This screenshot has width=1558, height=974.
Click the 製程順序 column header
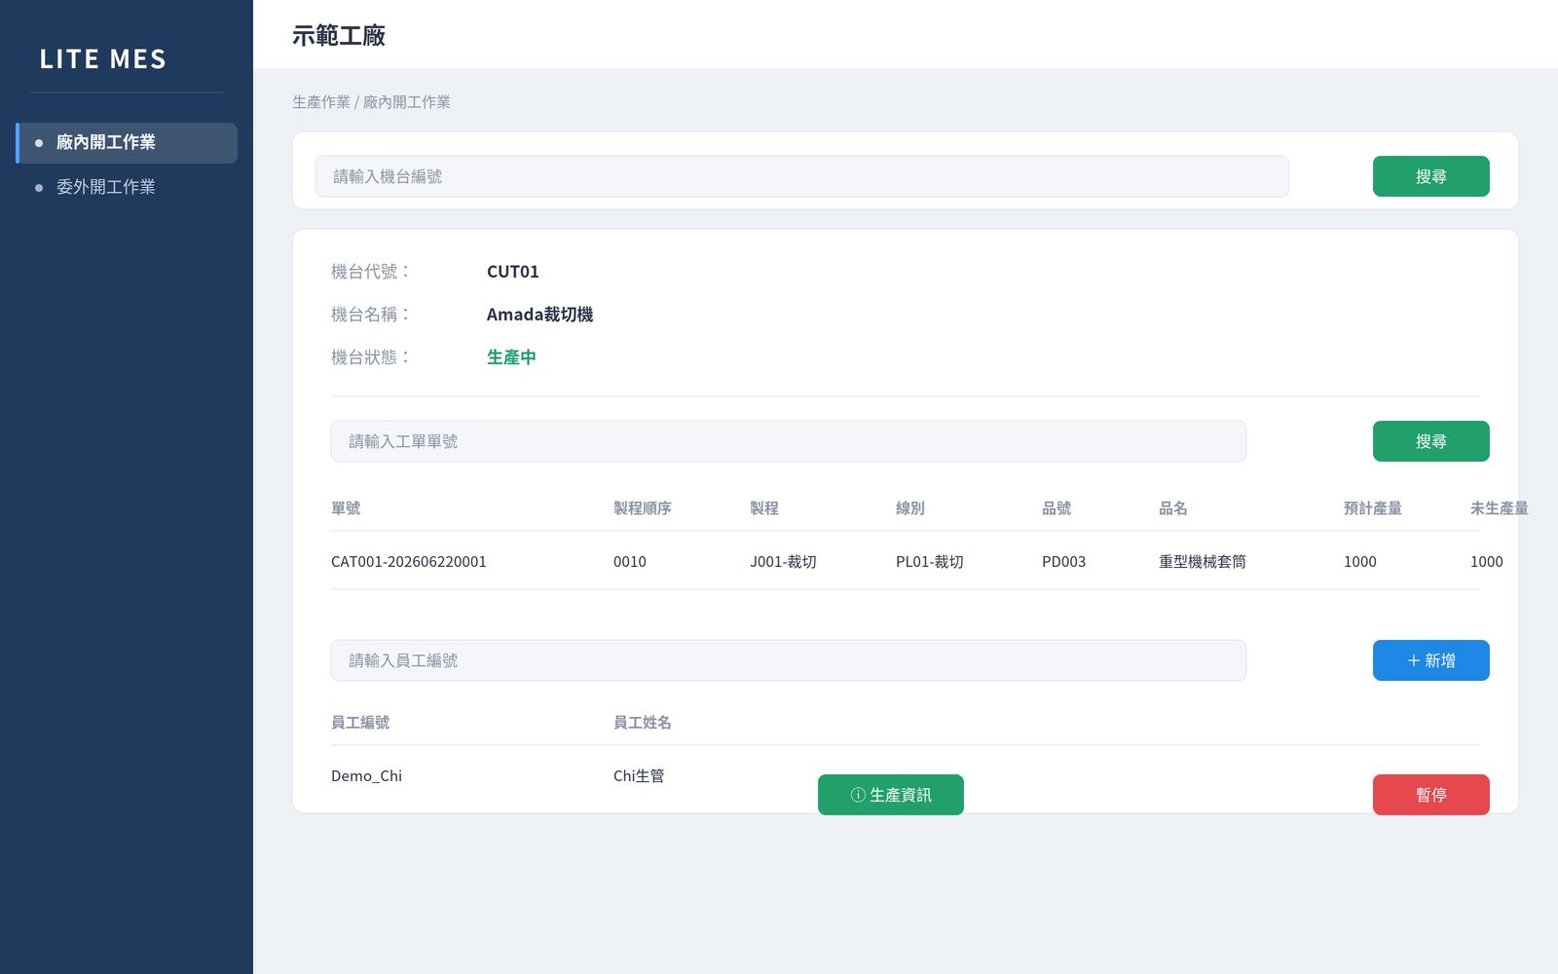643,508
